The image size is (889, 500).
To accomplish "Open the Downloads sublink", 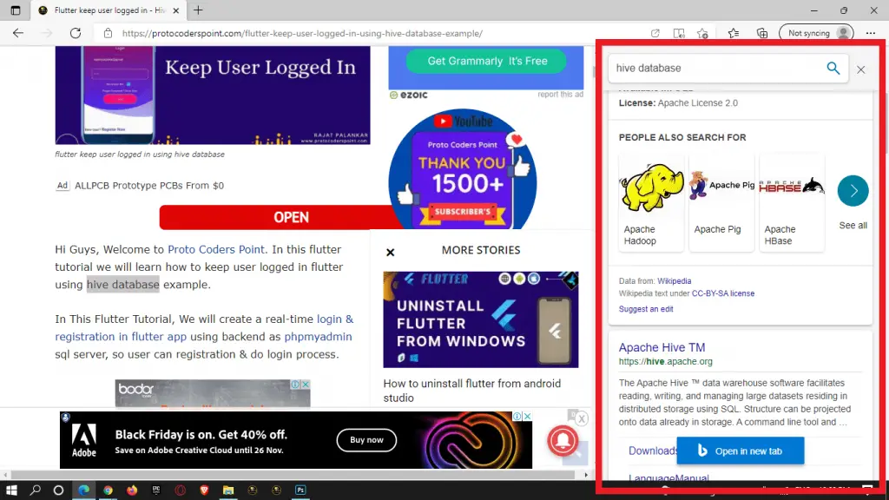I will coord(653,451).
